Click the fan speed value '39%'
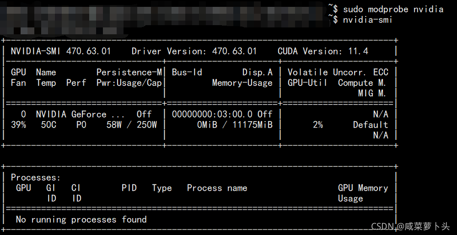This screenshot has height=235, width=457. coord(18,125)
